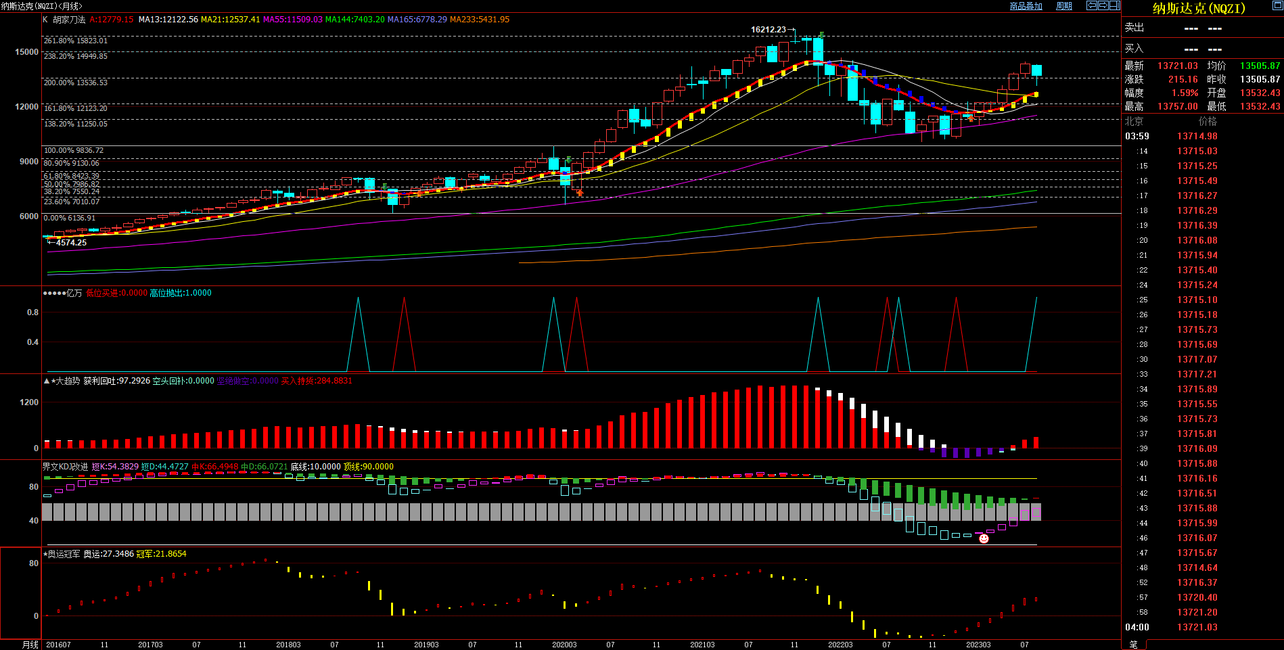Screen dimensions: 1284x650
Task: Toggle the side panel layout icon
Action: coord(1115,5)
